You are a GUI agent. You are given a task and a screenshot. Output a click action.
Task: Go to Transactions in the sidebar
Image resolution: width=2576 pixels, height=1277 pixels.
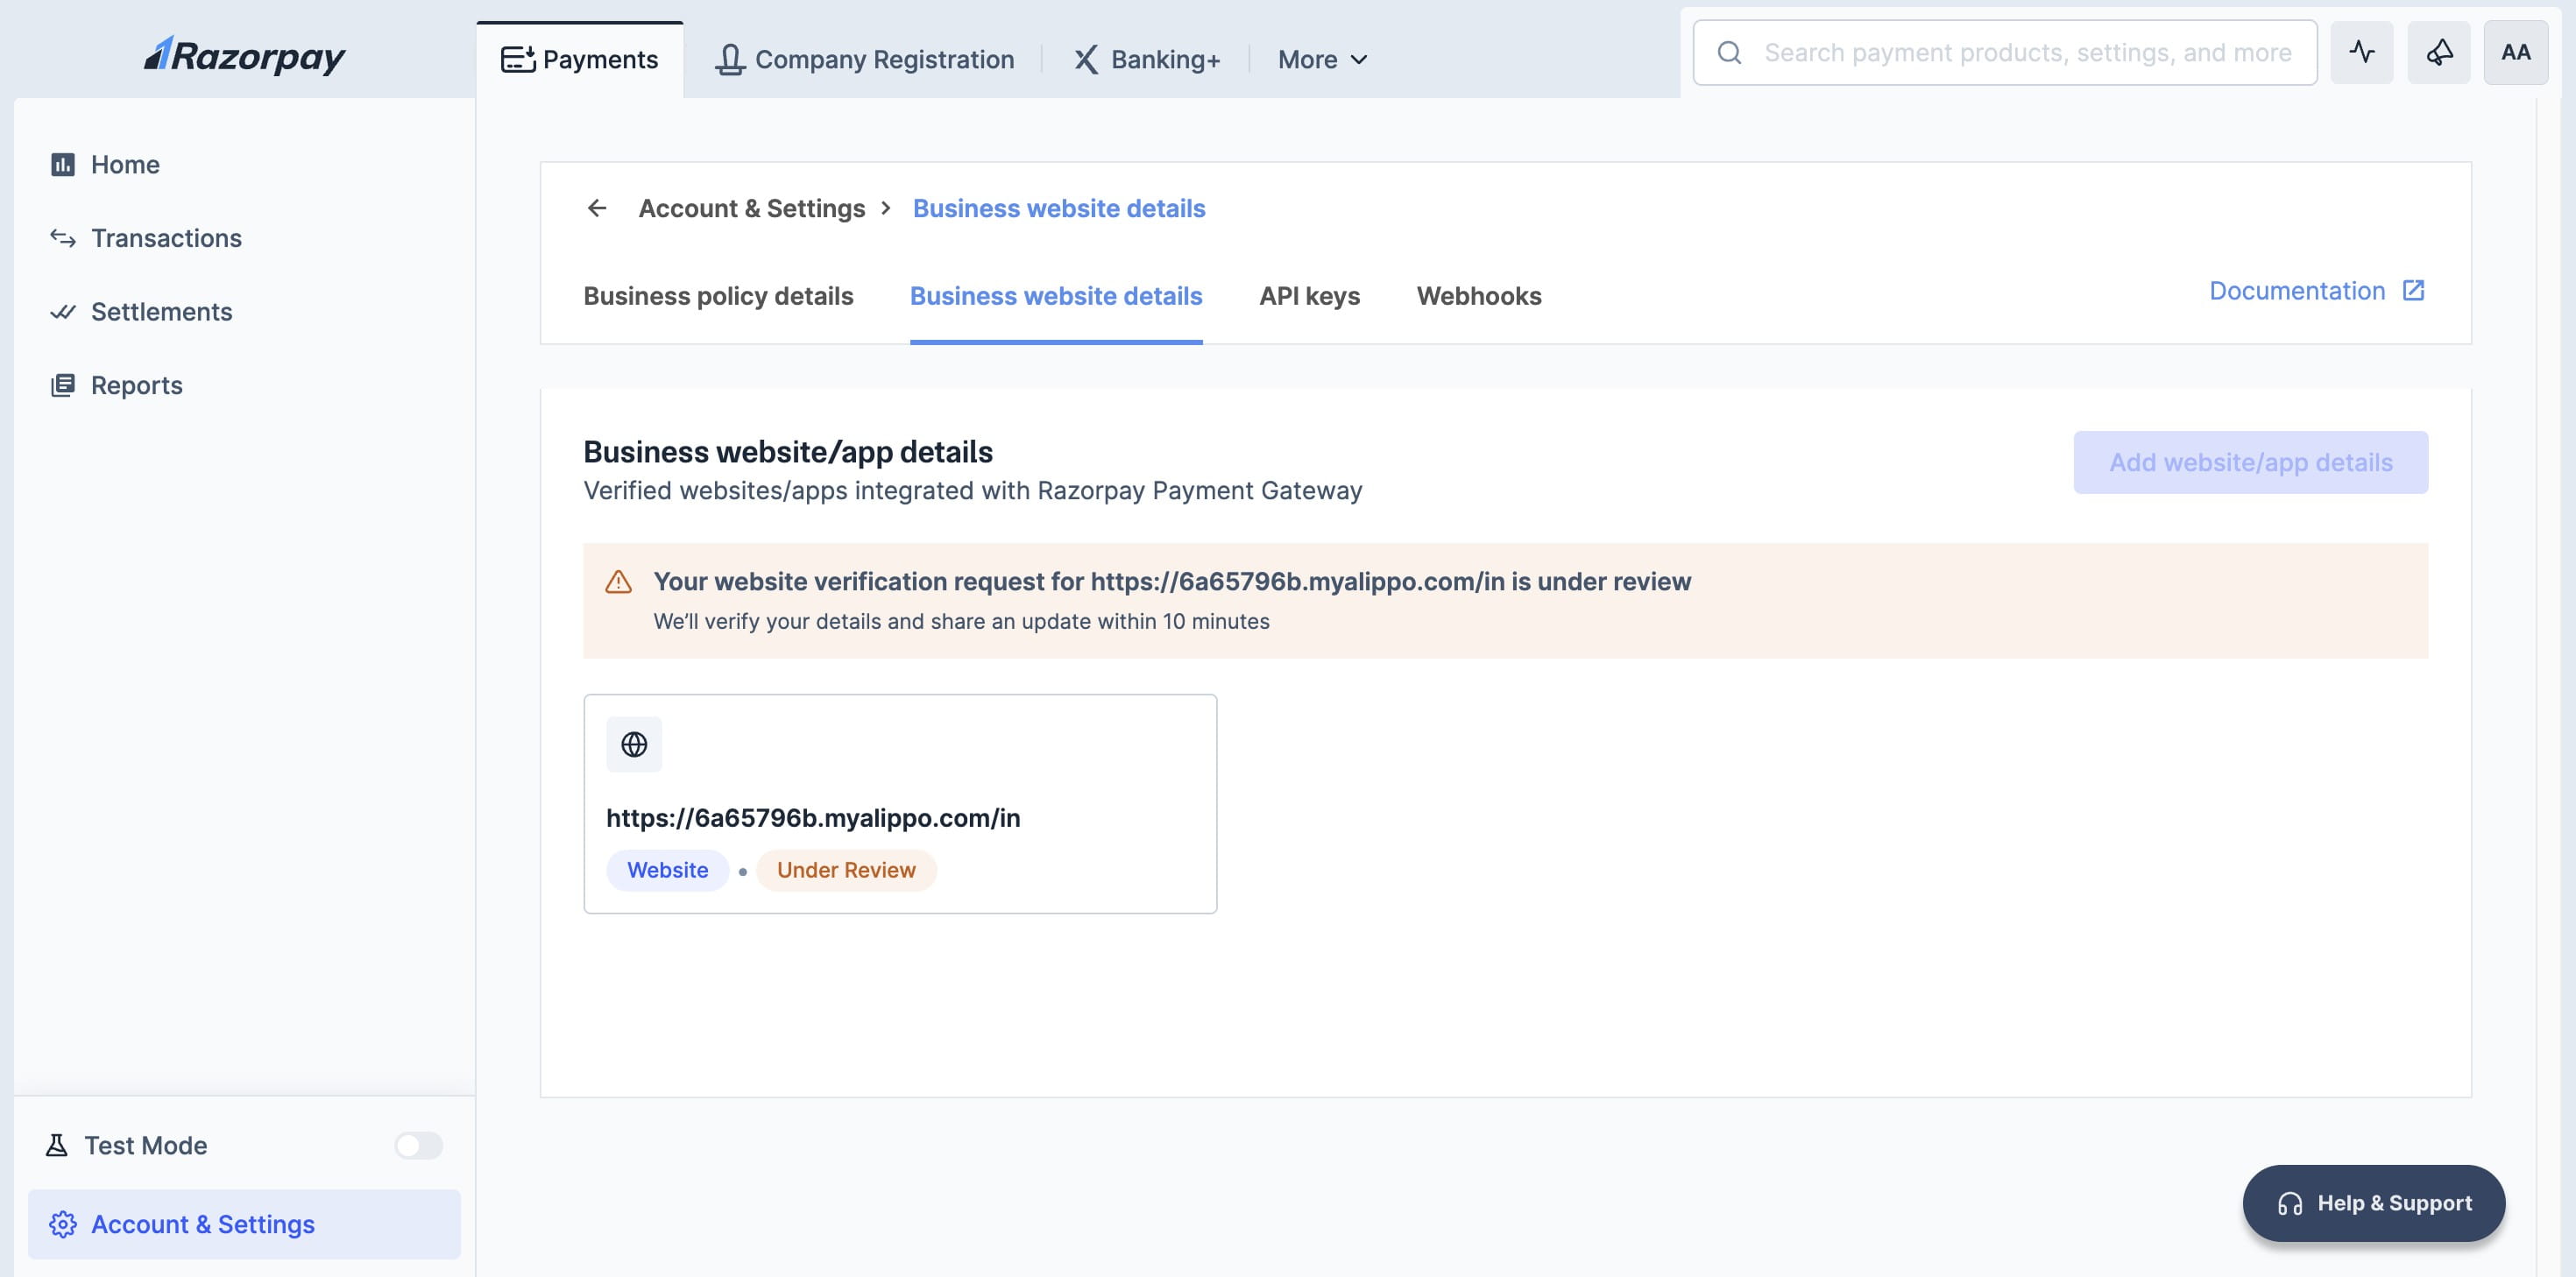166,238
